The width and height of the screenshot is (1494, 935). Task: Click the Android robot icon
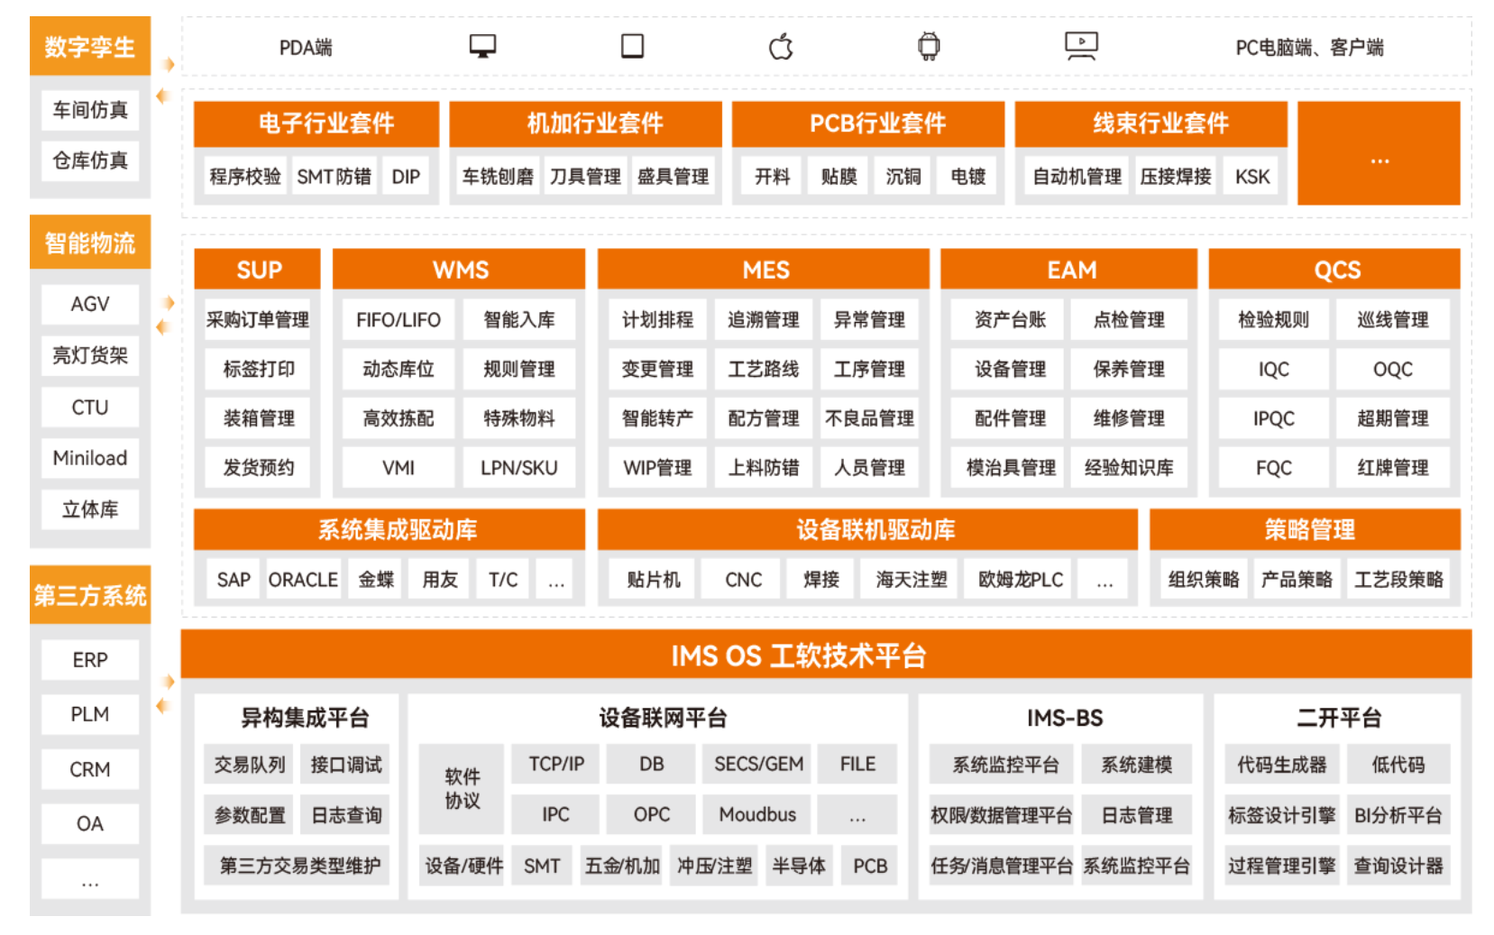point(929,46)
